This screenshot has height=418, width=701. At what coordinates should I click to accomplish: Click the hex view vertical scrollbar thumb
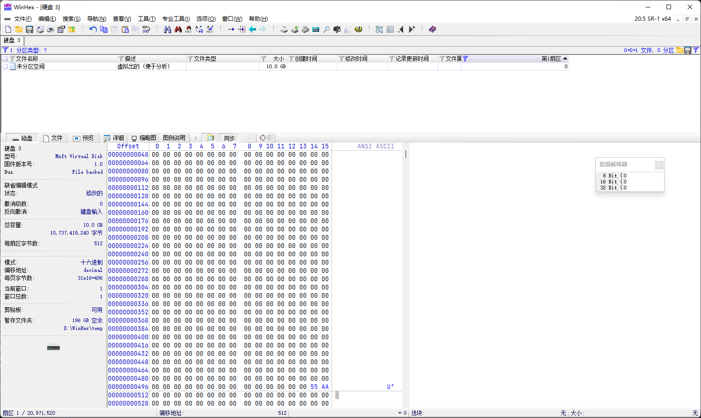pyautogui.click(x=406, y=154)
